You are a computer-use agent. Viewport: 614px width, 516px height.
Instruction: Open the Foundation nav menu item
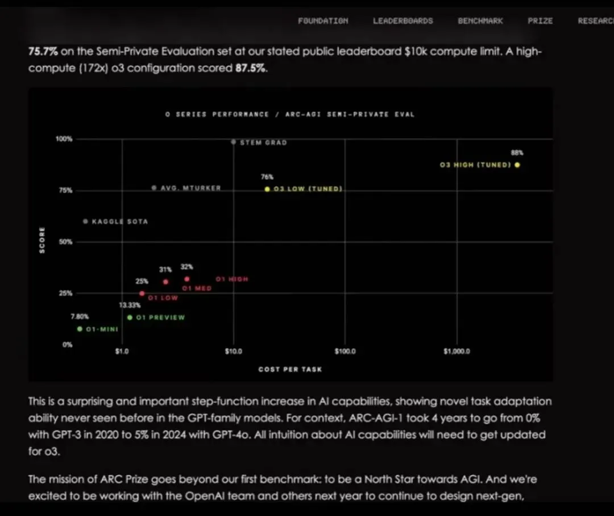[323, 21]
